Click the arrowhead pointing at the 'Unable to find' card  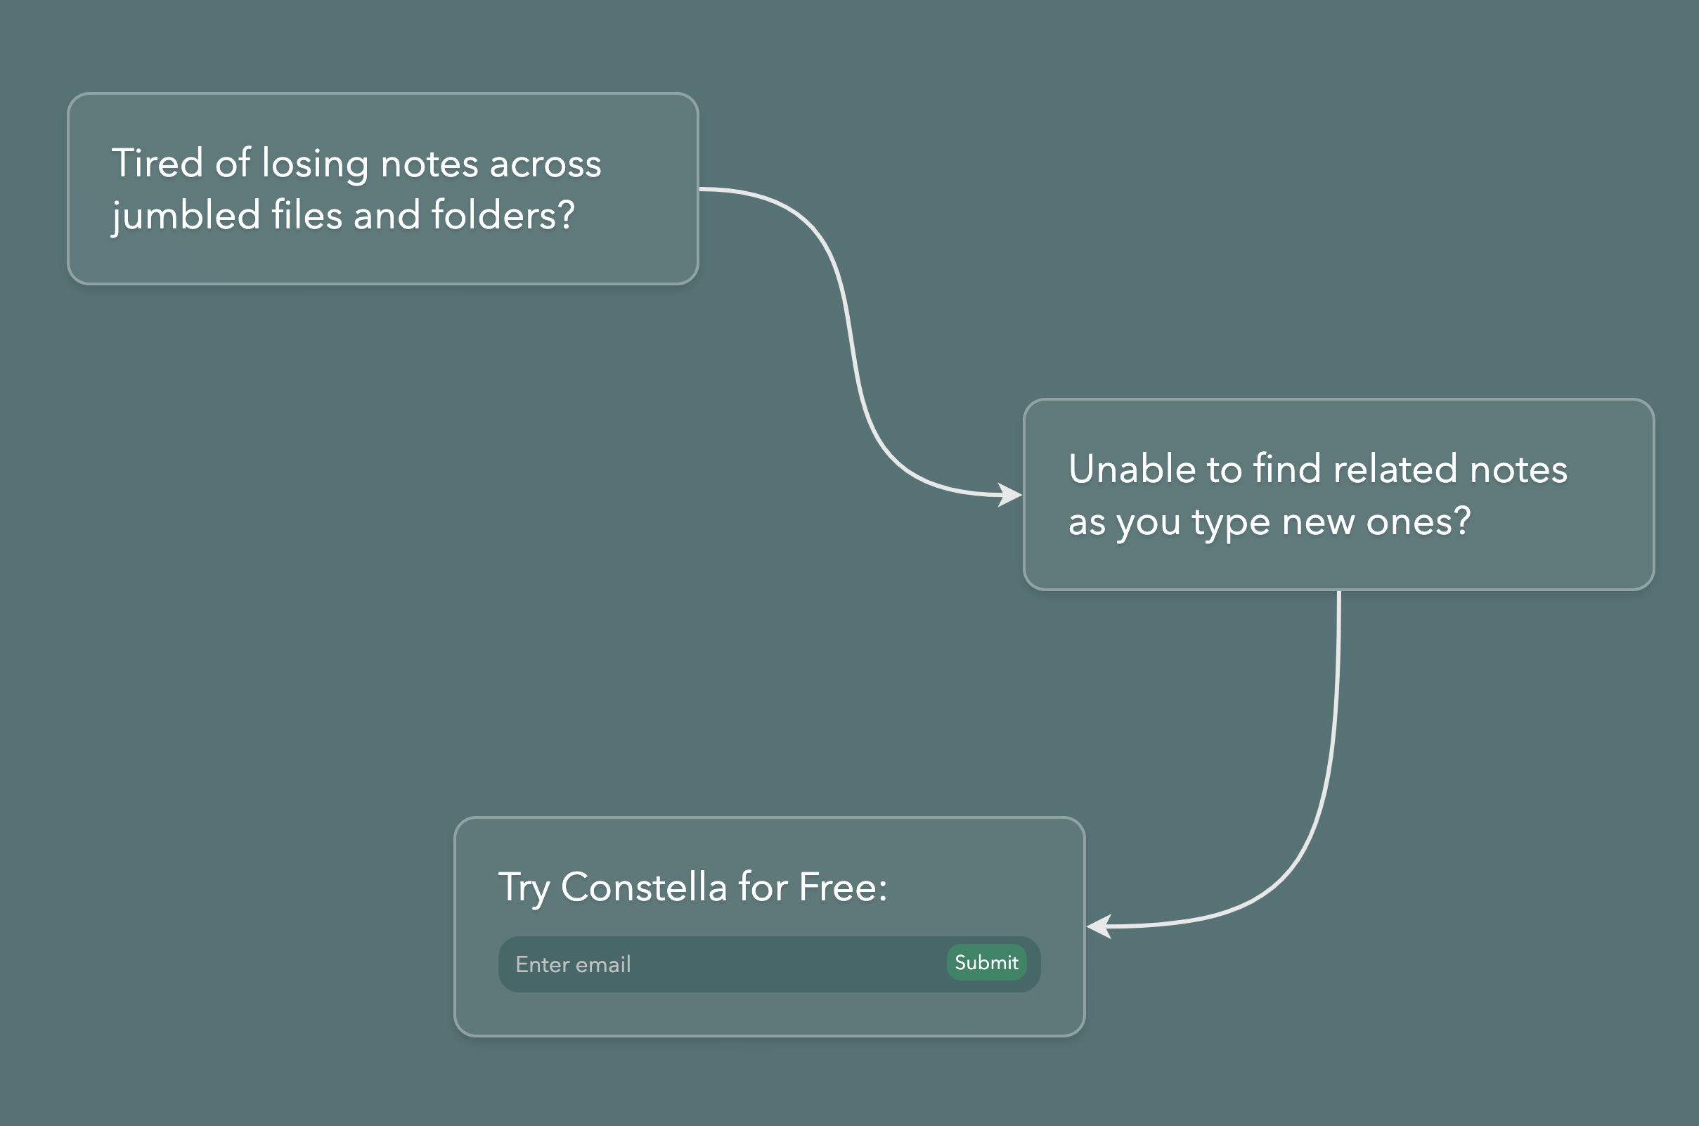point(1009,495)
